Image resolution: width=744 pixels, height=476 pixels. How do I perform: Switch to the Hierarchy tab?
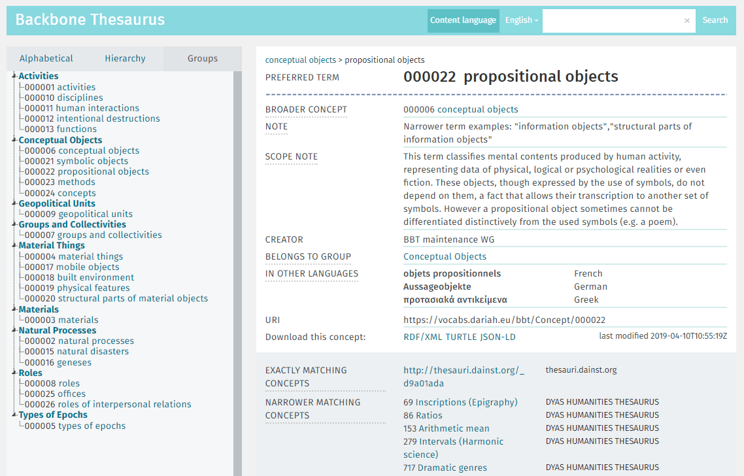pyautogui.click(x=125, y=58)
